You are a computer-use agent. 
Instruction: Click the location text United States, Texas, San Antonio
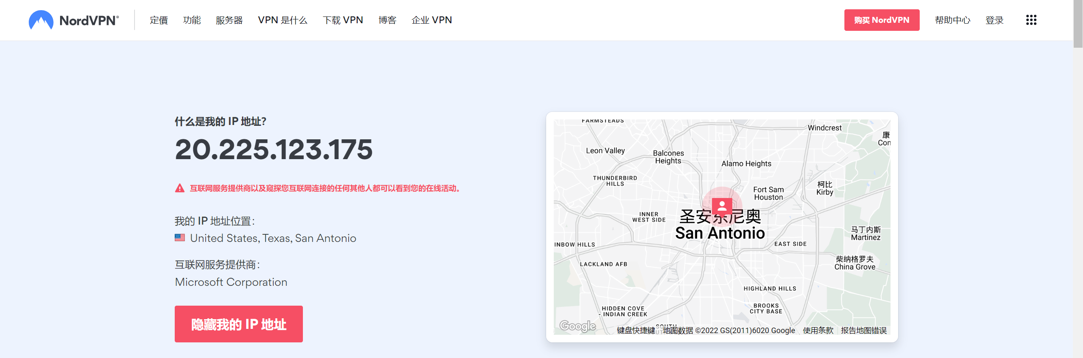click(x=273, y=238)
